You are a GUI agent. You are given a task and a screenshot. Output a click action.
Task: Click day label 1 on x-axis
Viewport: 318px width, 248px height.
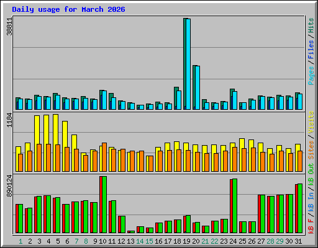coord(20,241)
